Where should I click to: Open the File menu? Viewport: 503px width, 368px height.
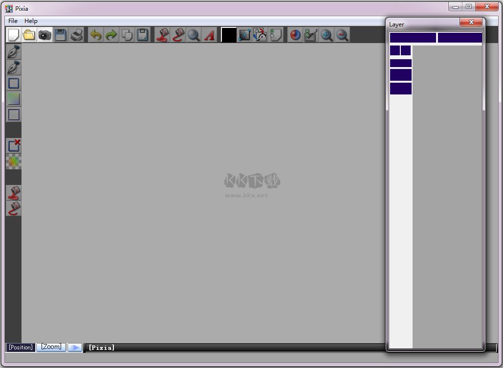tap(13, 21)
